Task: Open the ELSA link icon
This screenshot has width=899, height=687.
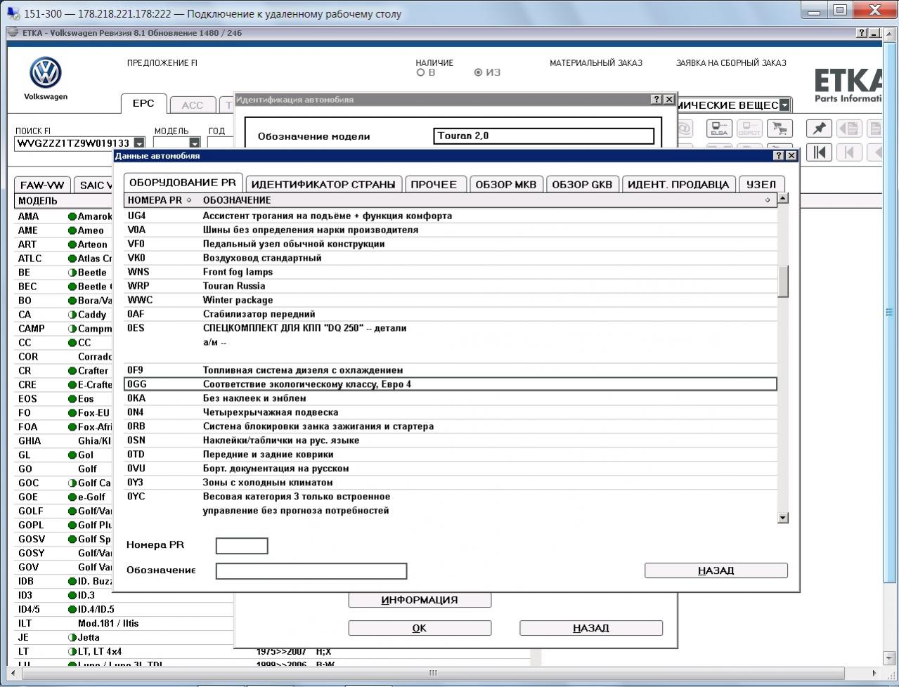Action: (719, 129)
